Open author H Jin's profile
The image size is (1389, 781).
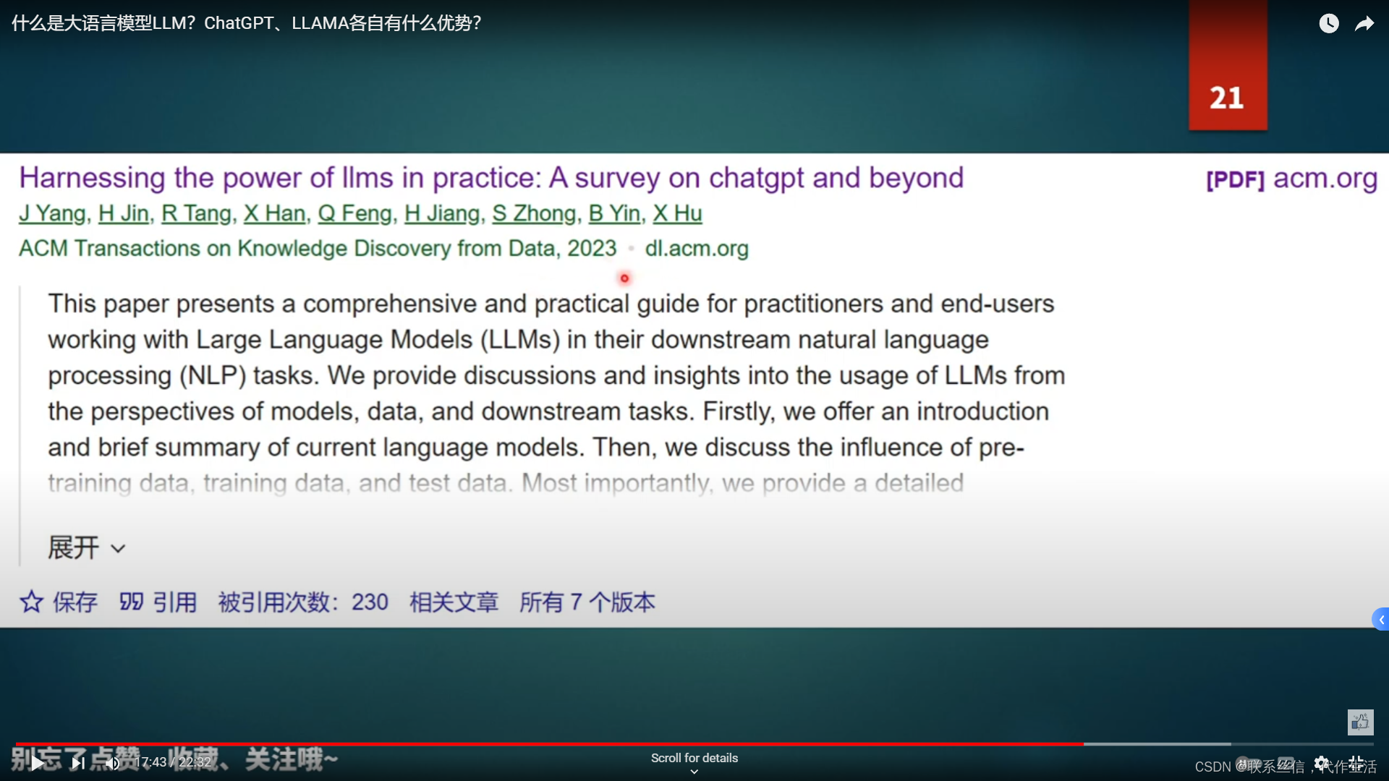click(x=123, y=213)
